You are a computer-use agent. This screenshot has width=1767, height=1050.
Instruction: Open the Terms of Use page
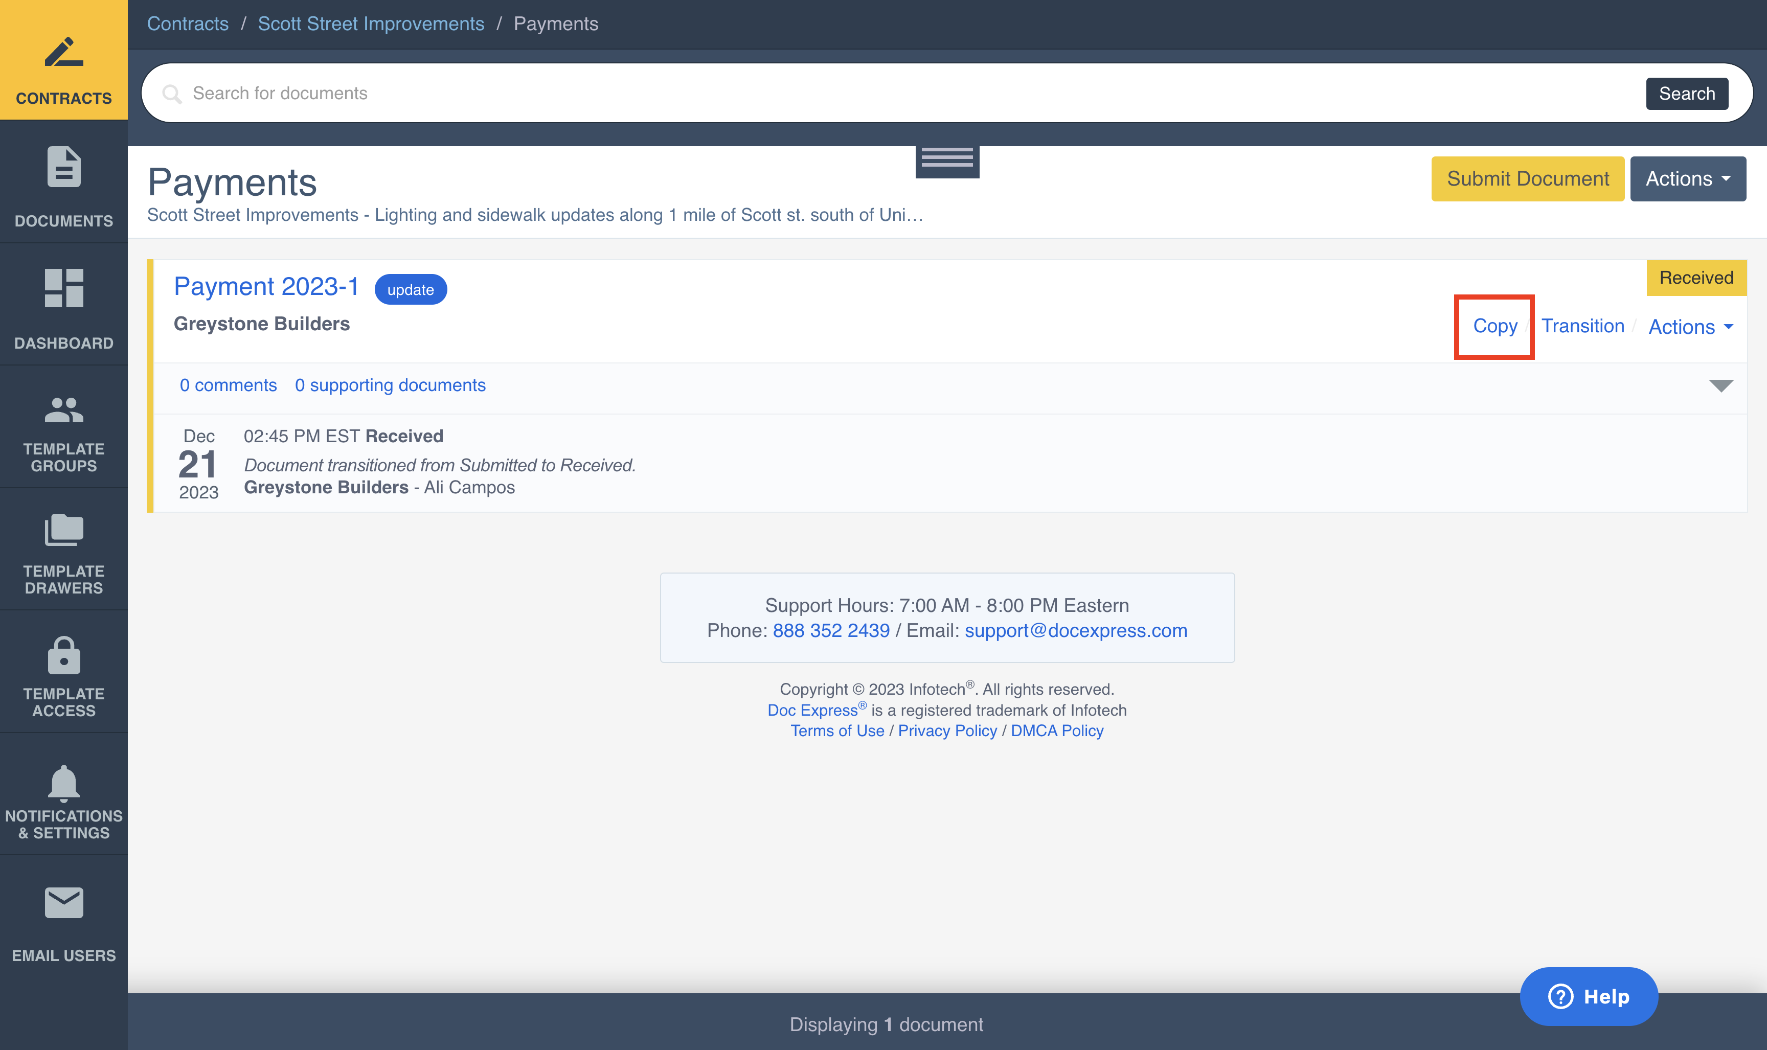click(838, 730)
